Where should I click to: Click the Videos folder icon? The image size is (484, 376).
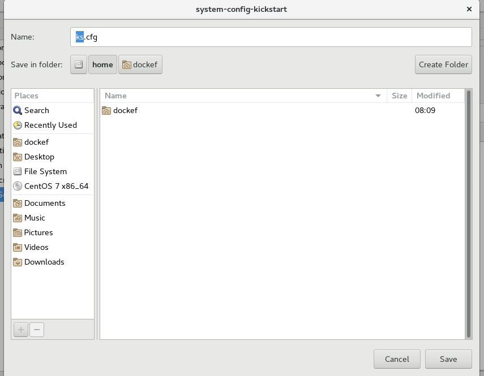point(18,247)
